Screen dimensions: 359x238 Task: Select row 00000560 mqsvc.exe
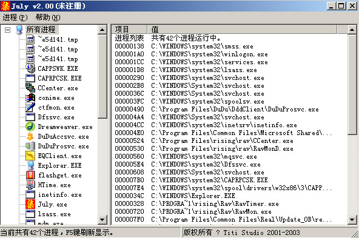point(229,156)
